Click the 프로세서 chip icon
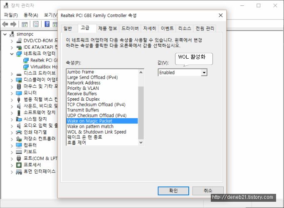 pyautogui.click(x=19, y=165)
